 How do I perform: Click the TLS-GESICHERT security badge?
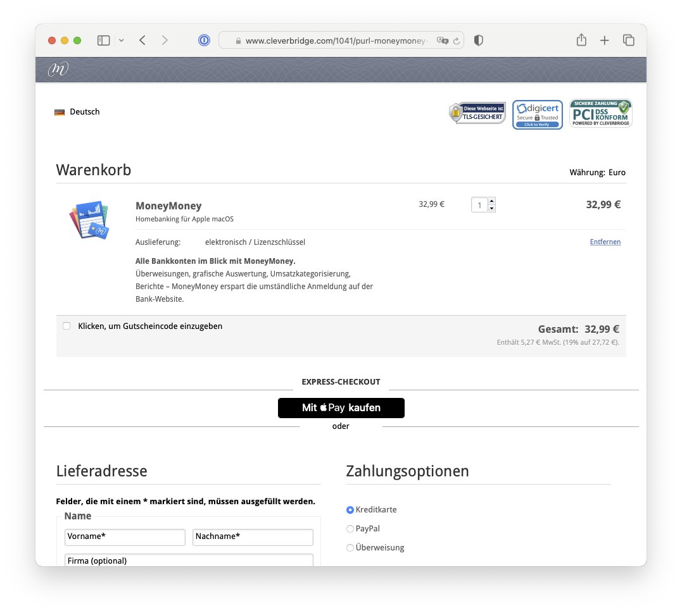point(477,113)
